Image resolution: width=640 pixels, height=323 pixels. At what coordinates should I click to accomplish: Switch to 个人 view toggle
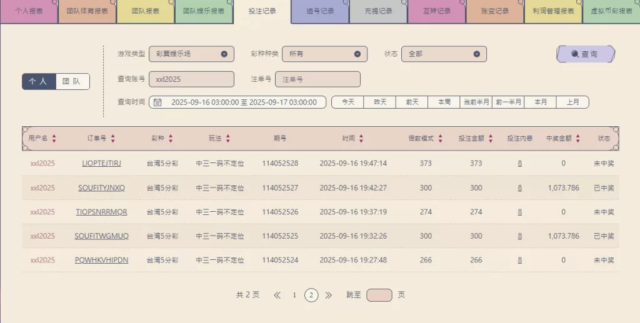click(x=39, y=82)
